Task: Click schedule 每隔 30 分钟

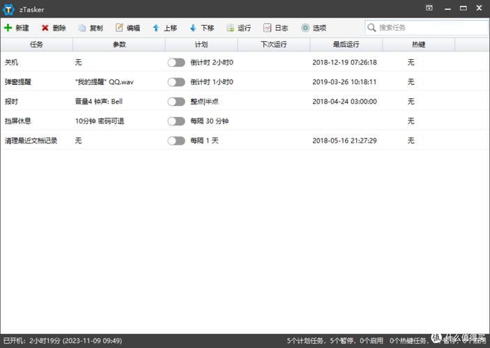Action: [209, 121]
